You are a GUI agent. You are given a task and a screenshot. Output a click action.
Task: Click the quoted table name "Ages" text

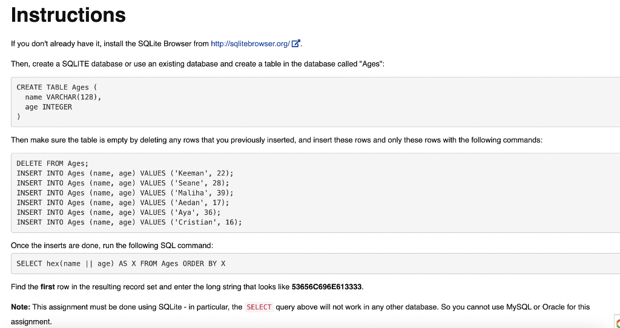click(371, 64)
